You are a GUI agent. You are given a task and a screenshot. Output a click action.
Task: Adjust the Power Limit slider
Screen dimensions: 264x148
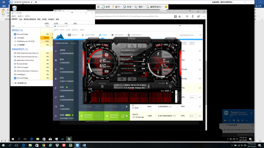131,57
